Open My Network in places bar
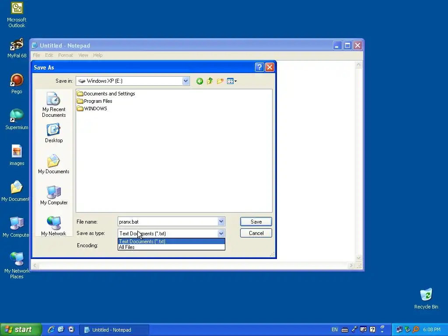The image size is (448, 336). point(54,226)
